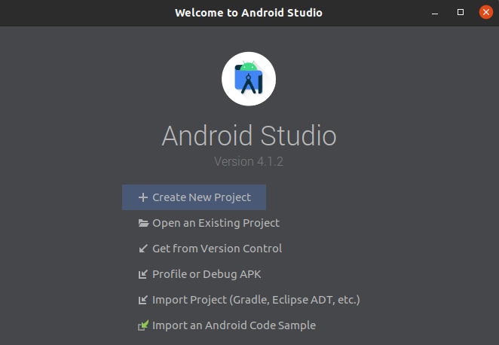
Task: Click the Android Studio heading text
Action: coord(249,136)
